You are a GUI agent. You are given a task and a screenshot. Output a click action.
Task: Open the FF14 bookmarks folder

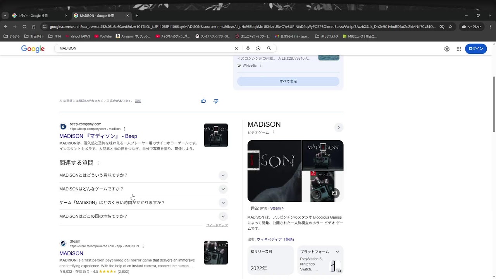55,36
